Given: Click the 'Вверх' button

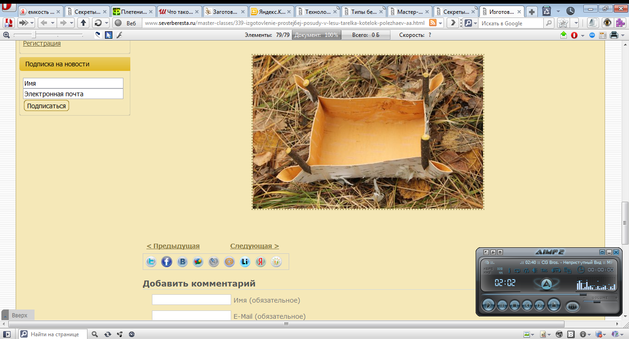Looking at the screenshot, I should click(18, 316).
